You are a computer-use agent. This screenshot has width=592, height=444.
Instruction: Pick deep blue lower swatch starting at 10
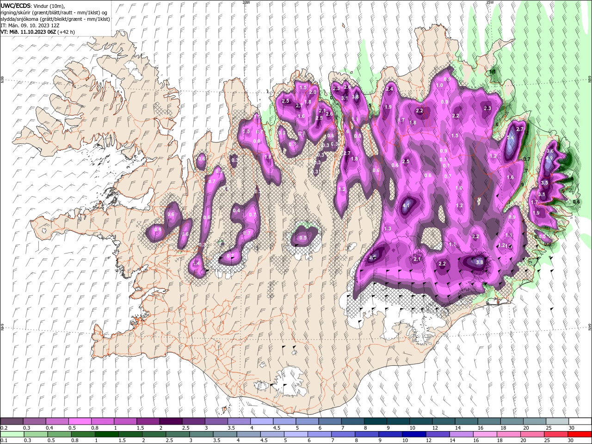tap(413, 434)
